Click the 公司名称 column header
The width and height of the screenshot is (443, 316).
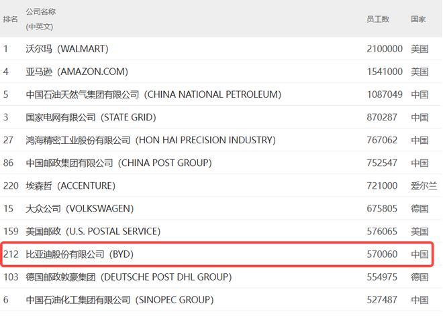click(x=41, y=13)
